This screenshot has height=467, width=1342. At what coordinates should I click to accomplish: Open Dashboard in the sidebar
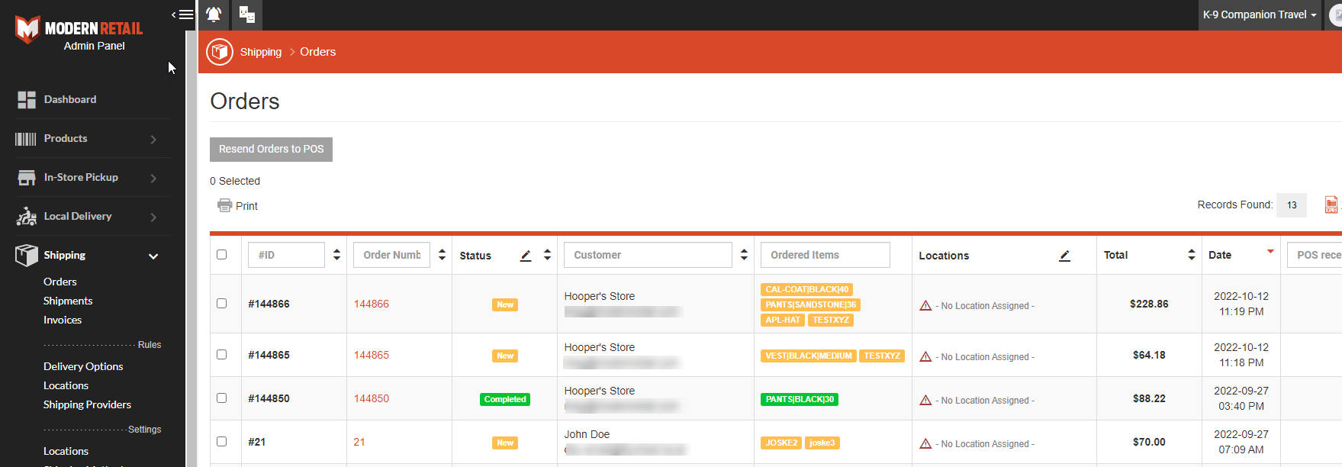[x=70, y=99]
